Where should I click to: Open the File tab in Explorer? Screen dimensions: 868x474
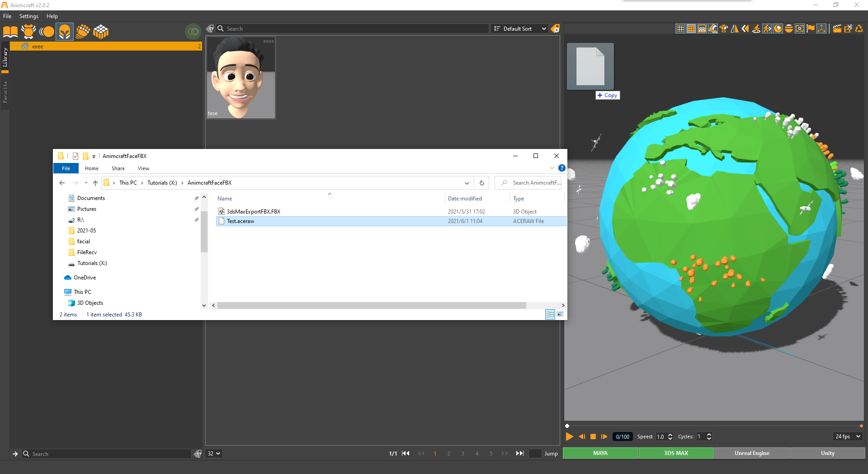click(x=66, y=168)
